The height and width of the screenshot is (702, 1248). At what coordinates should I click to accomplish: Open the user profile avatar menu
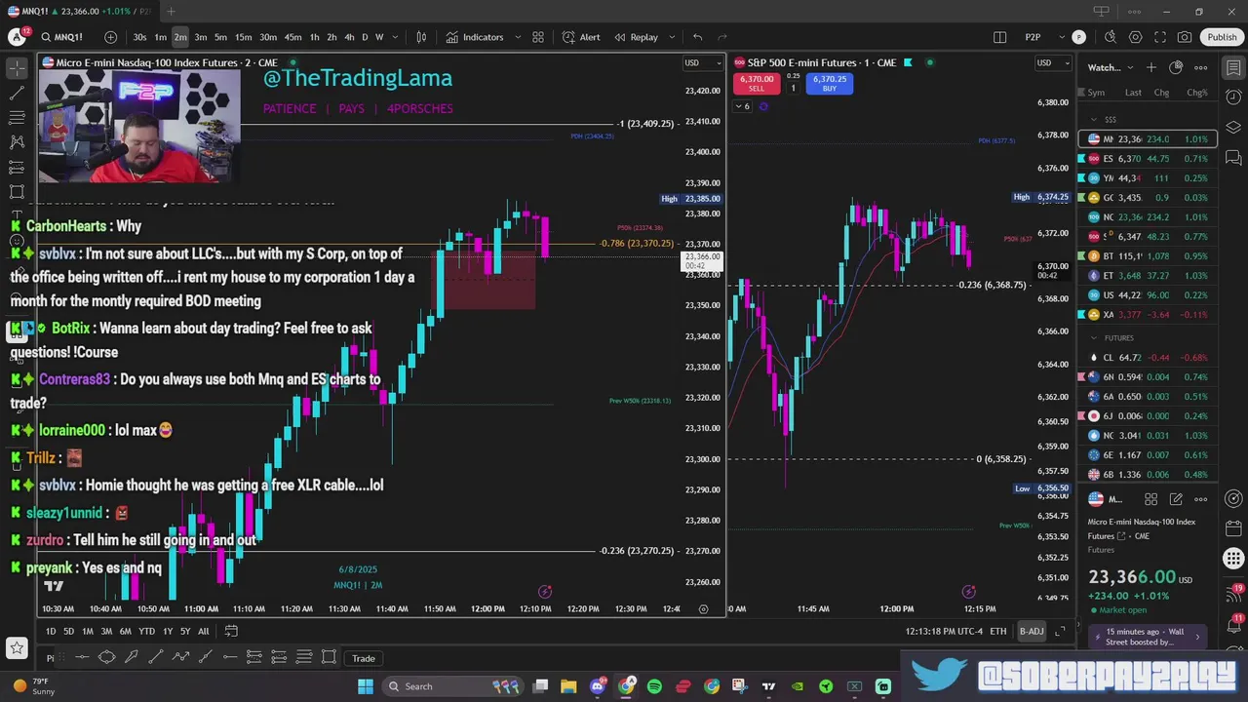(17, 37)
